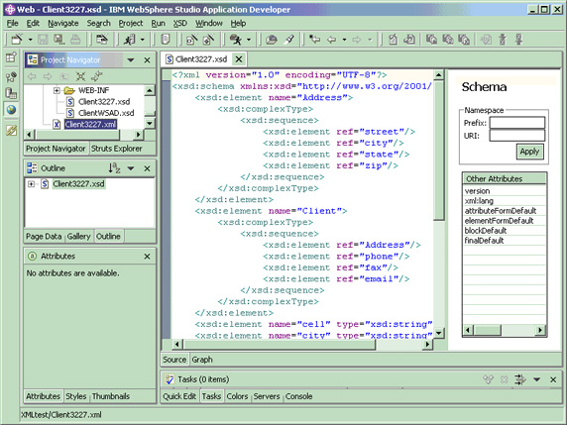This screenshot has width=567, height=425.
Task: Expand the WEB-INF folder tree node
Action: point(57,90)
